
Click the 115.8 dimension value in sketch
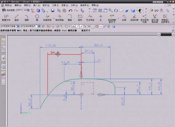[51, 45]
